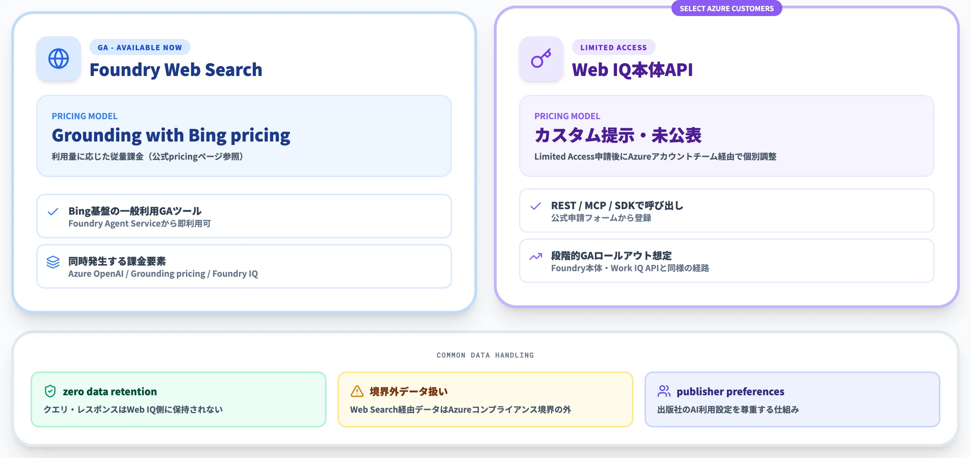Image resolution: width=971 pixels, height=458 pixels.
Task: Click the LIMITED ACCESS badge
Action: click(613, 47)
